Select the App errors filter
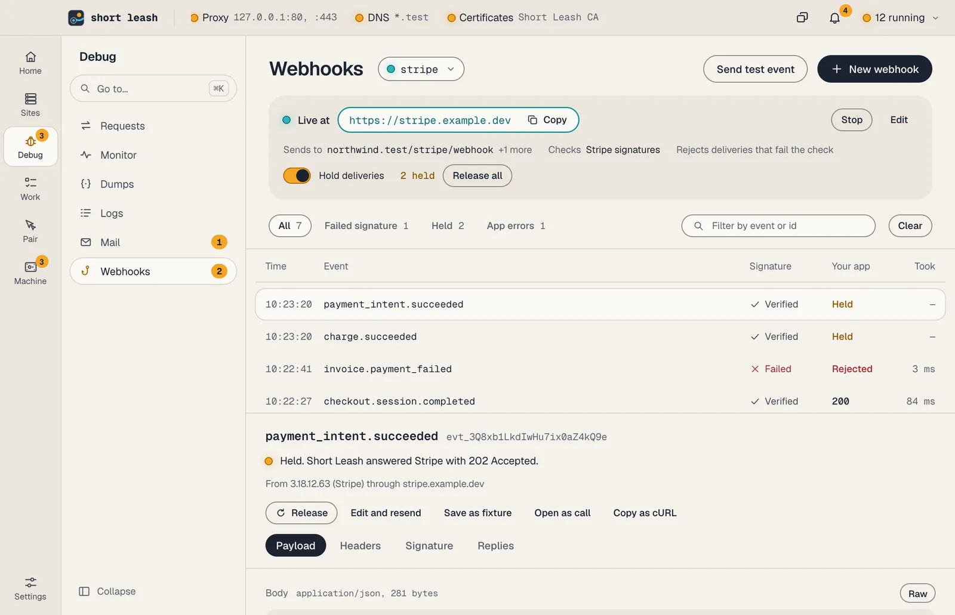This screenshot has height=615, width=955. tap(516, 225)
